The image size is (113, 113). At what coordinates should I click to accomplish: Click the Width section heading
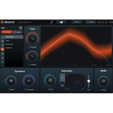point(103,71)
